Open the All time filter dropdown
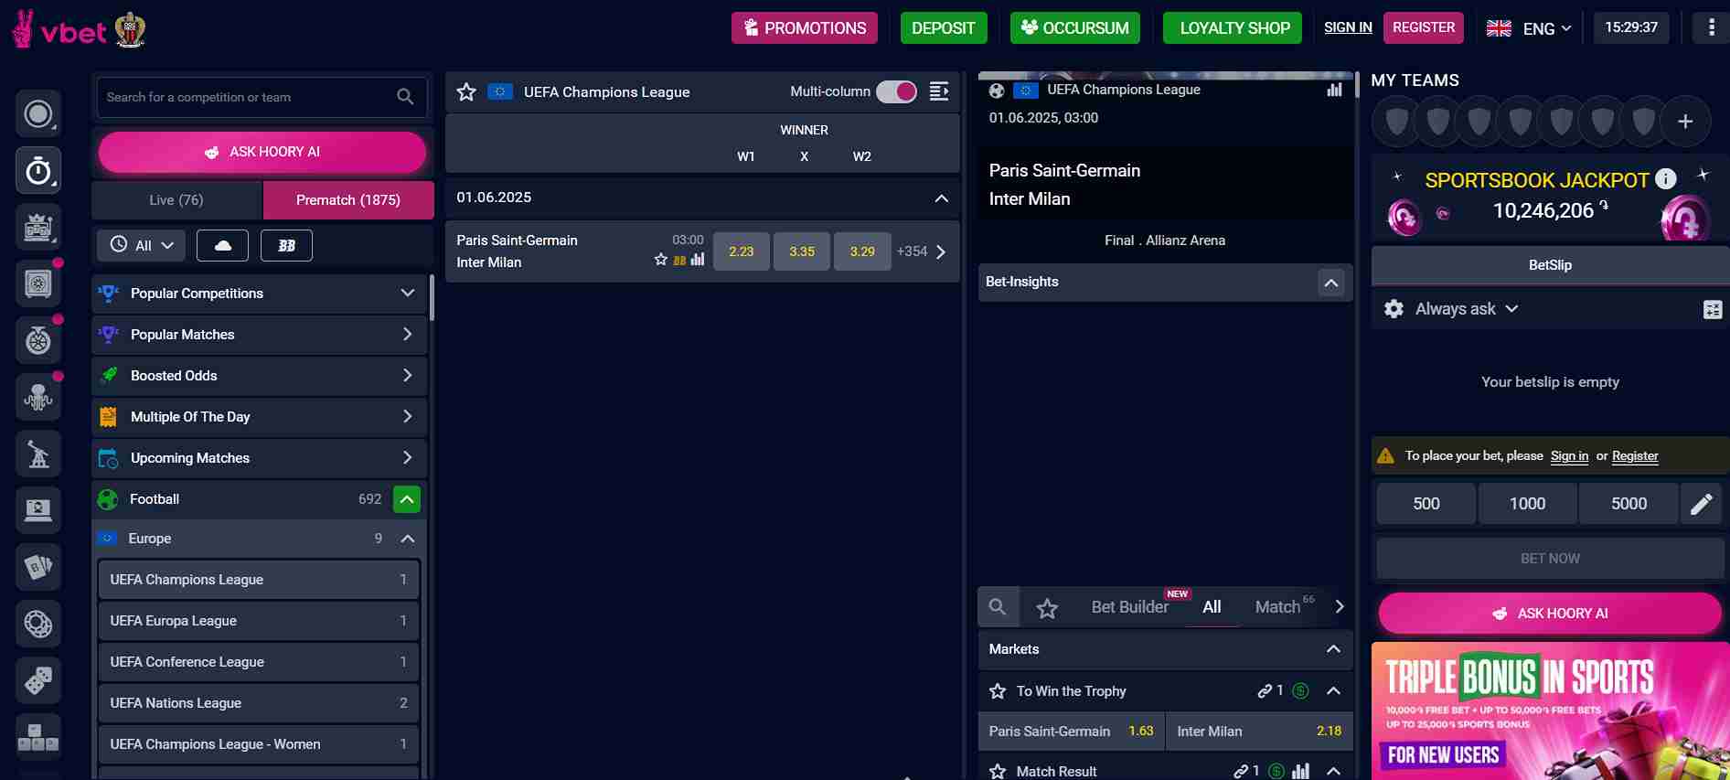The image size is (1730, 780). point(142,246)
